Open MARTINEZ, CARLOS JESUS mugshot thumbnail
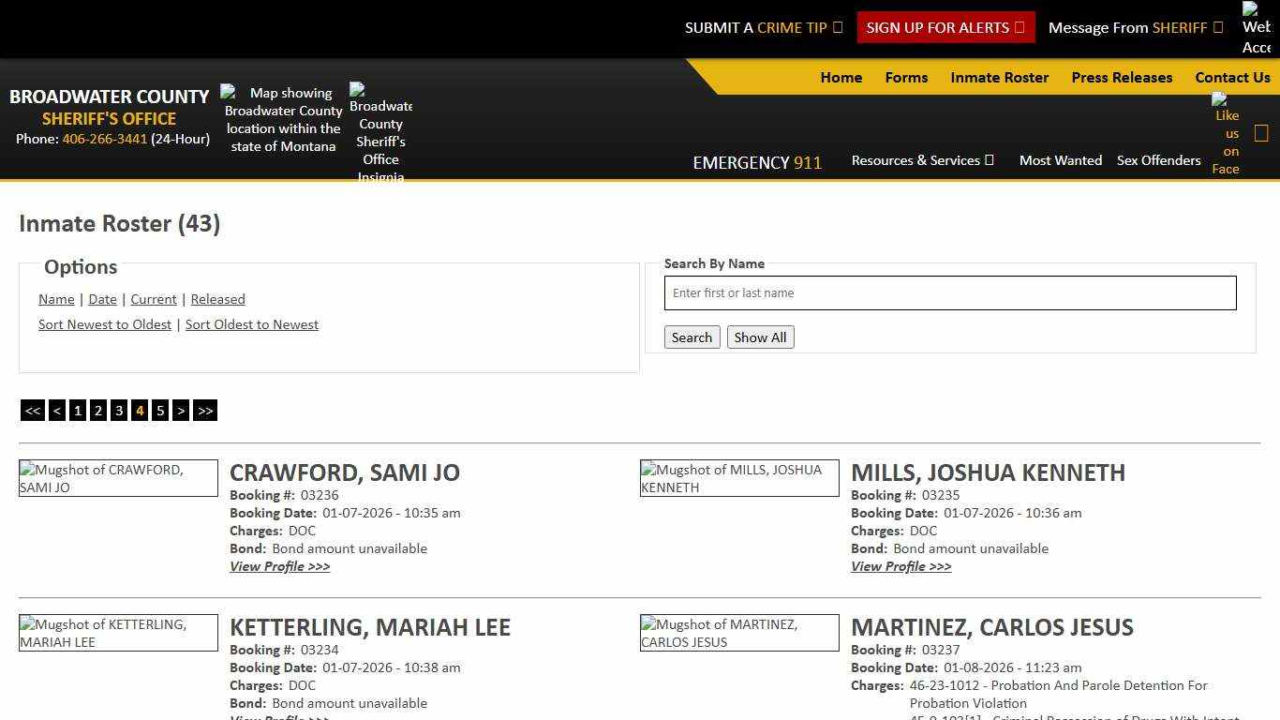This screenshot has height=720, width=1280. pos(739,633)
